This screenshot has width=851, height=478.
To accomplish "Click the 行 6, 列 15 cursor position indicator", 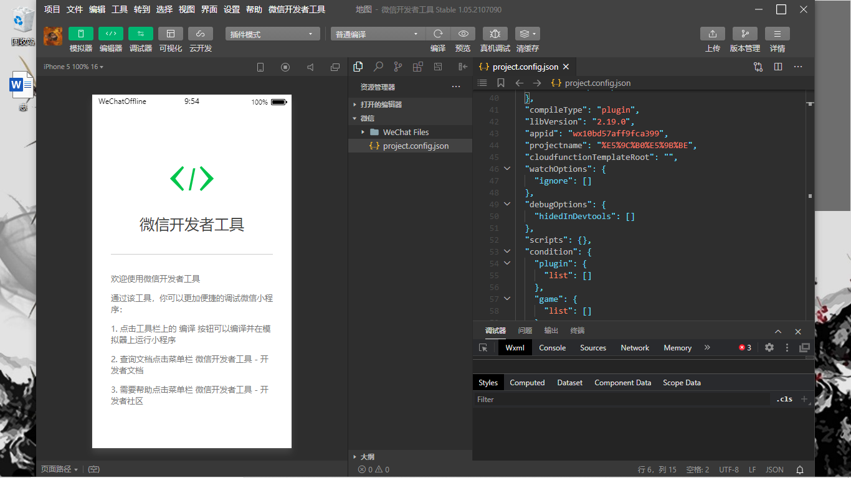I will 657,470.
